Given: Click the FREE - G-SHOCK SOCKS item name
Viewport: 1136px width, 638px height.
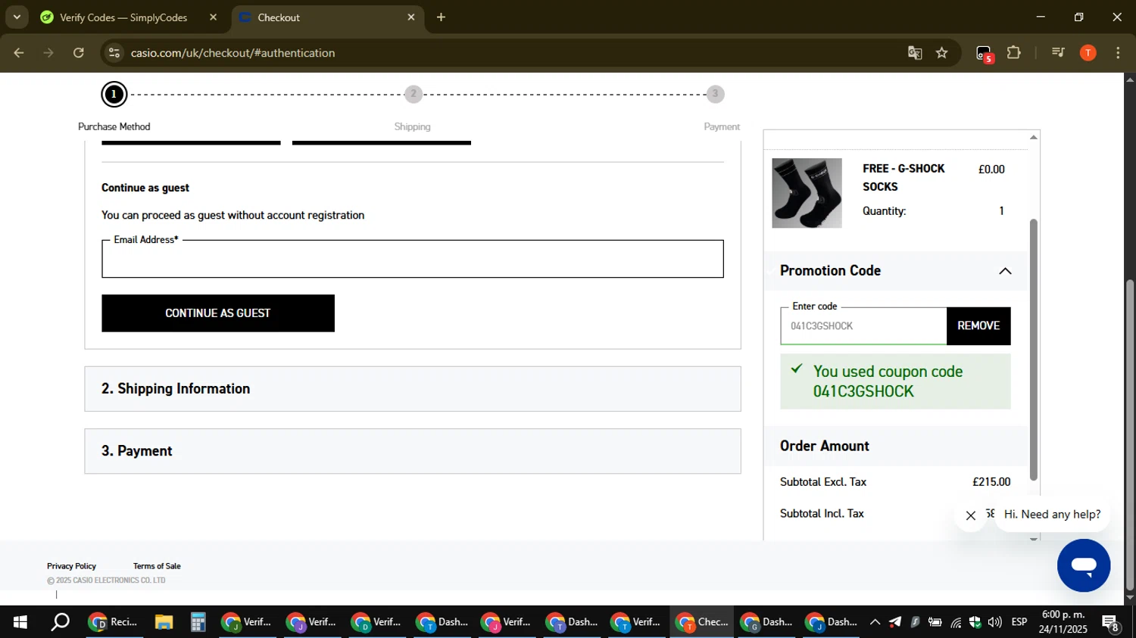Looking at the screenshot, I should pos(903,178).
